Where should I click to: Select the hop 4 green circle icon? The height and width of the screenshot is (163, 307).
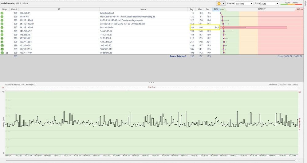pos(2,24)
